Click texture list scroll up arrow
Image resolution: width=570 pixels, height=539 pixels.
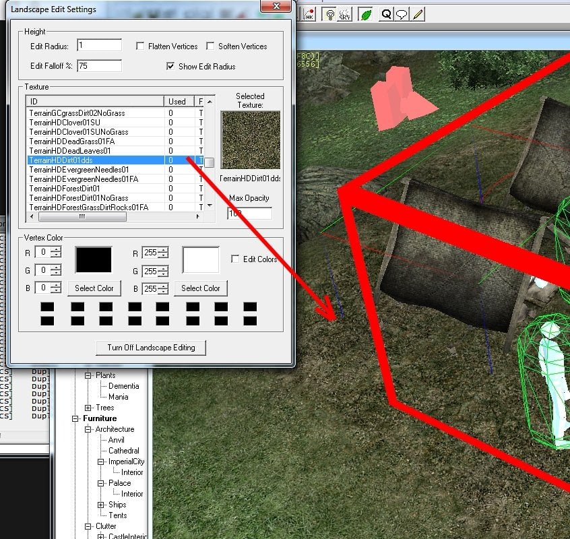[210, 102]
